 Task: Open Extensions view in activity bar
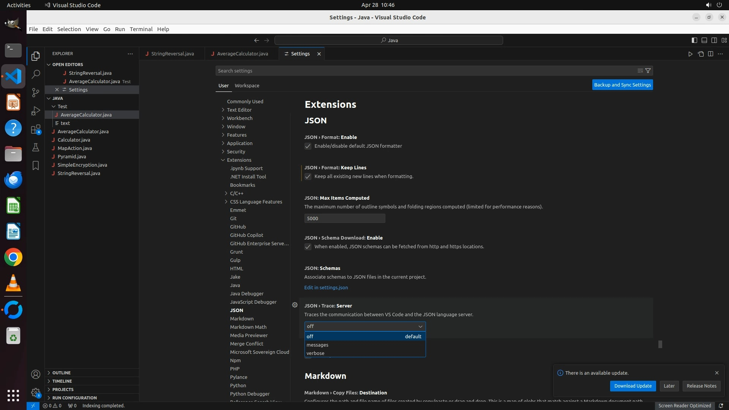click(36, 129)
